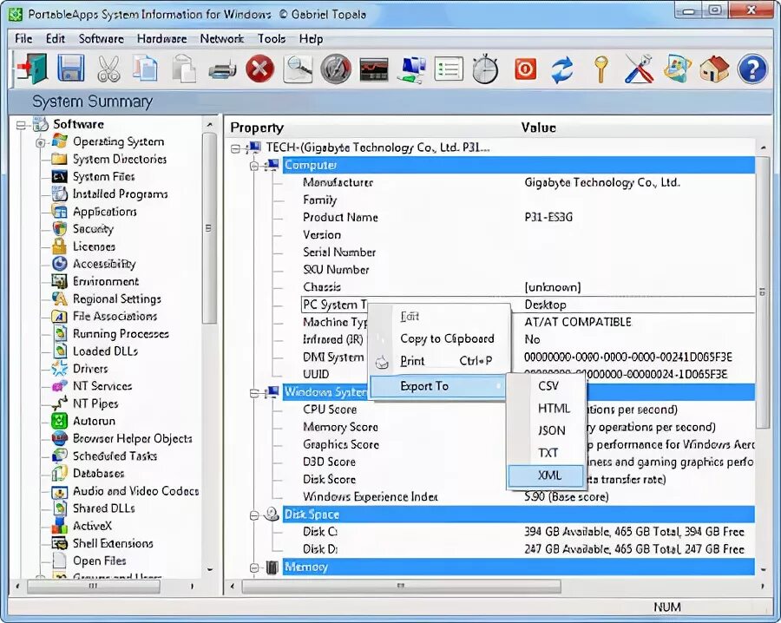Collapse the Memory section node
Image resolution: width=781 pixels, height=623 pixels.
pyautogui.click(x=254, y=567)
